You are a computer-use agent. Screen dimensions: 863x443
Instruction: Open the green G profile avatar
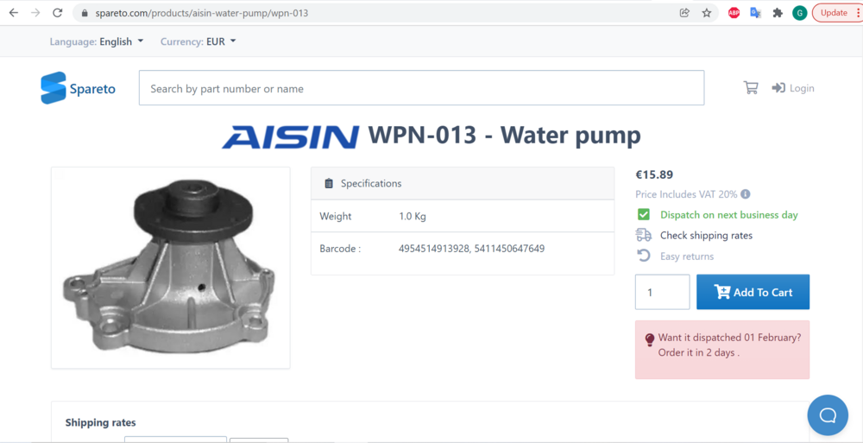(799, 13)
